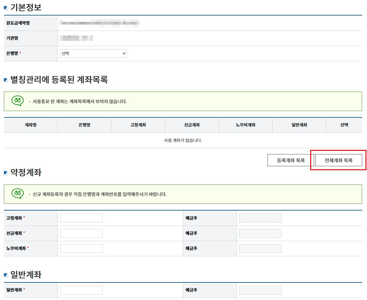Click inside the 선금계좌 input field
This screenshot has height=300, width=367.
point(81,233)
